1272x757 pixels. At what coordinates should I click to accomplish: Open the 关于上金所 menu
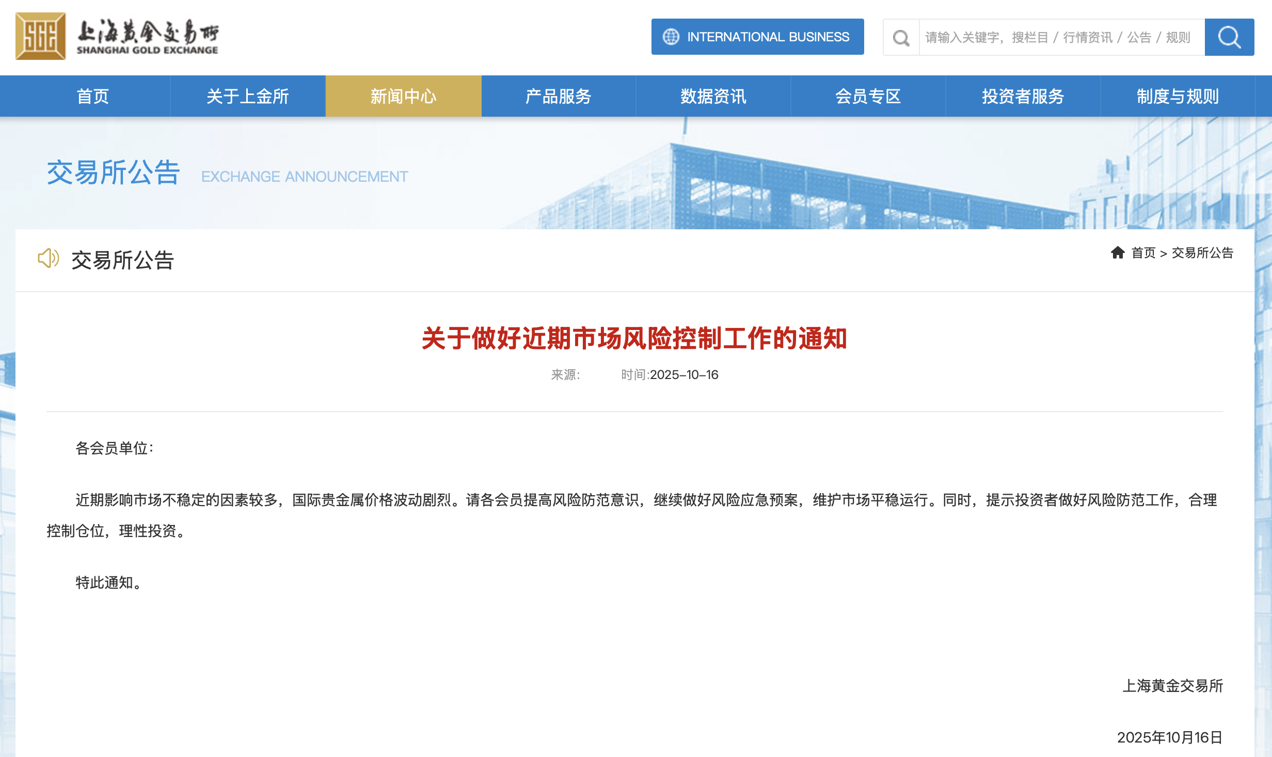coord(248,96)
